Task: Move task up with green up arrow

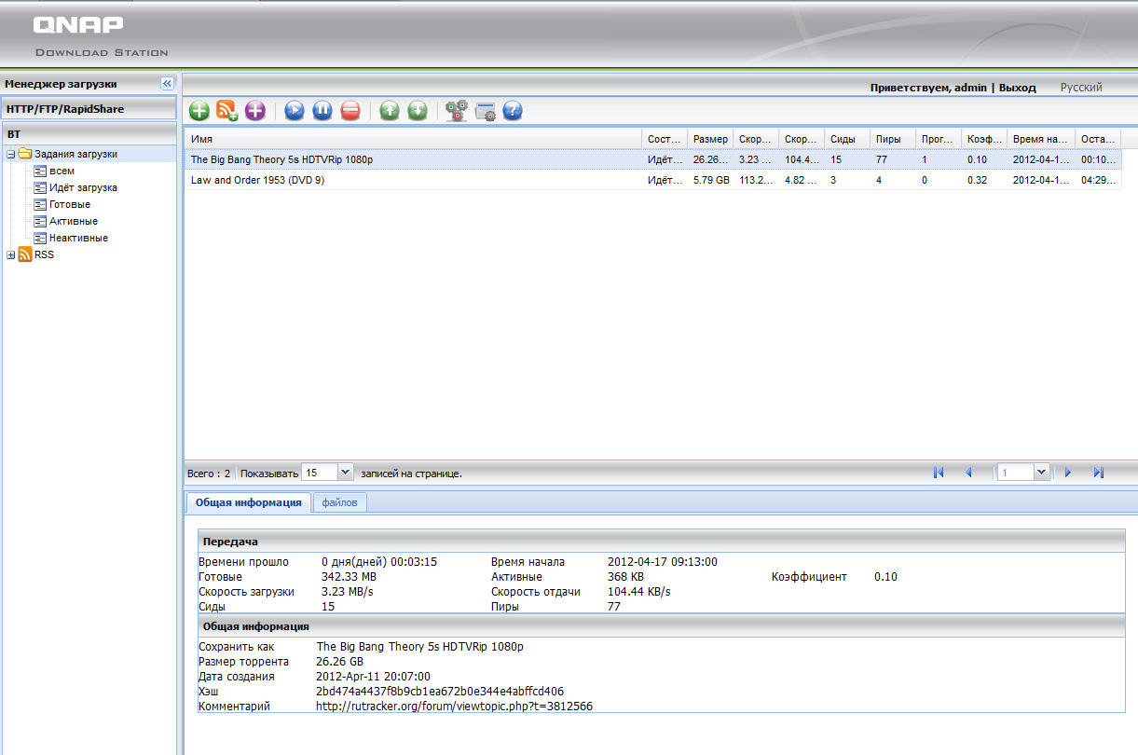Action: tap(390, 111)
